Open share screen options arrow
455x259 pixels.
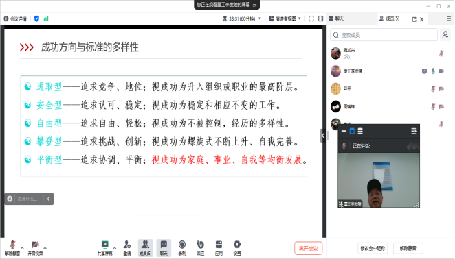[x=115, y=248]
